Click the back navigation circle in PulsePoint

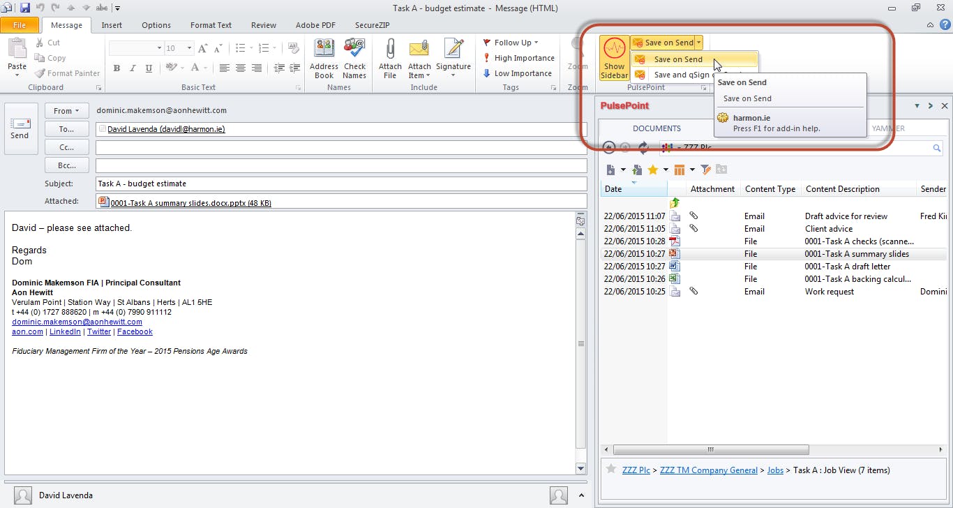[x=609, y=147]
